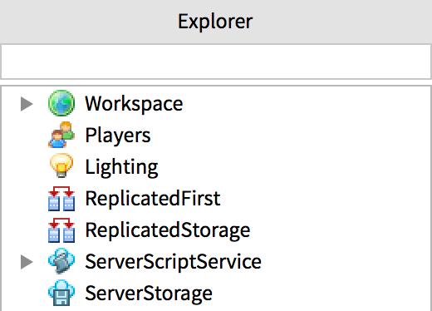432x311 pixels.
Task: Highlight the ServerScriptService name text
Action: tap(174, 262)
